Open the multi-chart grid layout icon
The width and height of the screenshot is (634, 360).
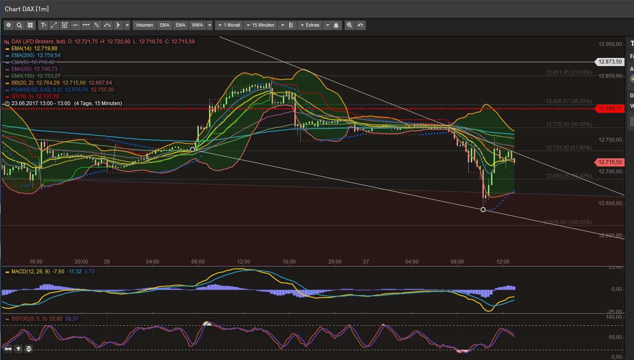(x=30, y=25)
